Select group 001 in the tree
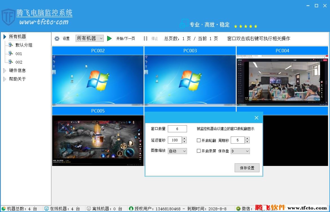330x212 pixels. tap(19, 54)
